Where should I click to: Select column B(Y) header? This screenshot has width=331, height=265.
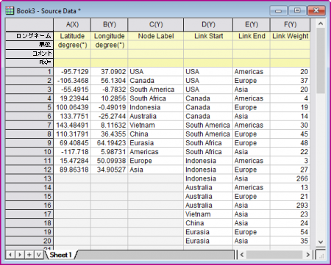click(110, 24)
